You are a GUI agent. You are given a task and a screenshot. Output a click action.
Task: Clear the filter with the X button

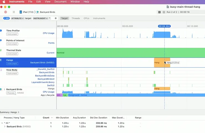coord(56,18)
